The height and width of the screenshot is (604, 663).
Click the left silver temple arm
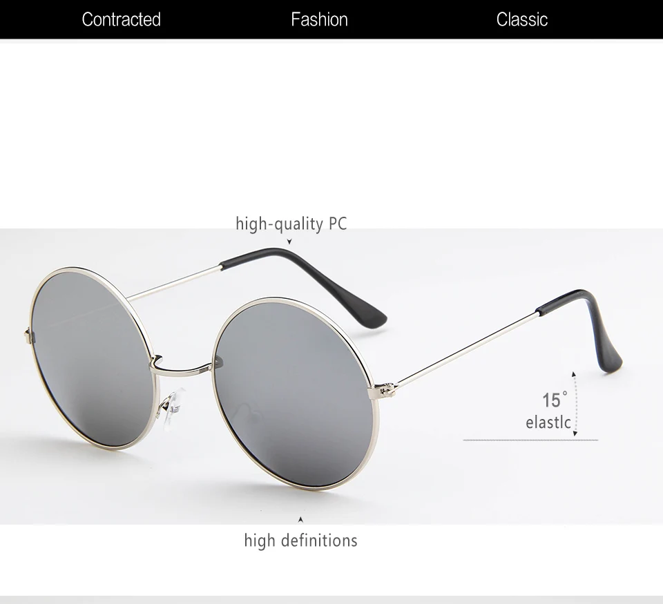[174, 283]
